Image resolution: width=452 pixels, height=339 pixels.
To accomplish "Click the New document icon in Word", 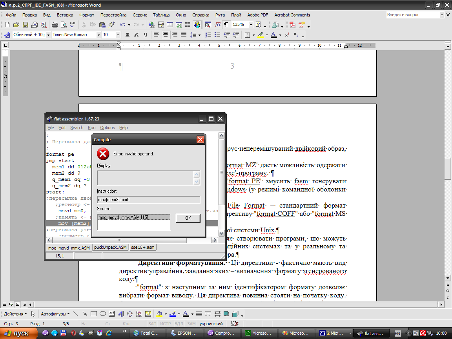I will click(7, 25).
